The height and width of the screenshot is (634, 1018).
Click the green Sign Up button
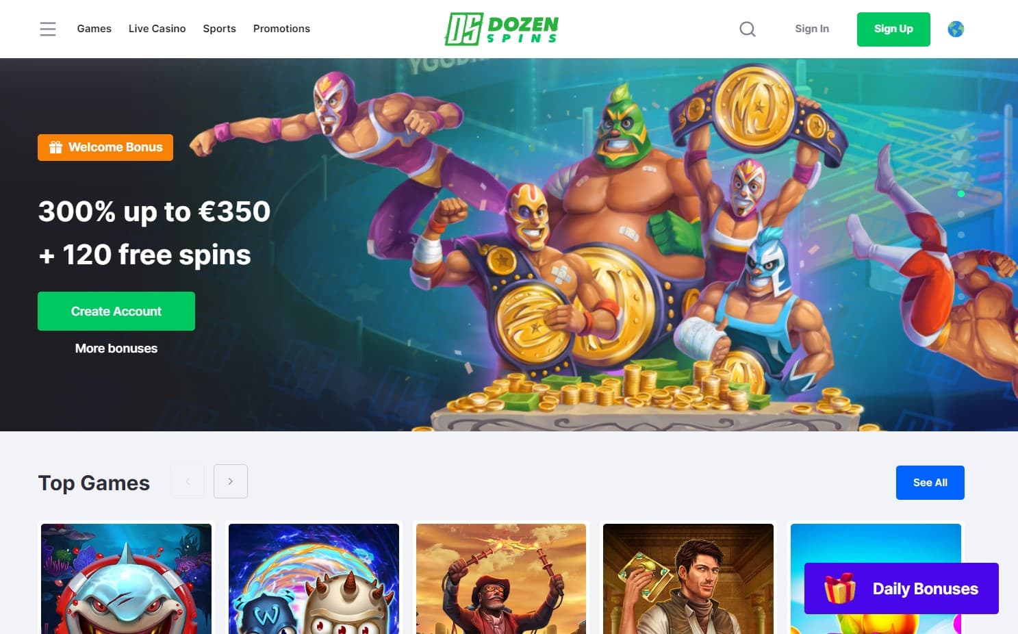click(893, 29)
